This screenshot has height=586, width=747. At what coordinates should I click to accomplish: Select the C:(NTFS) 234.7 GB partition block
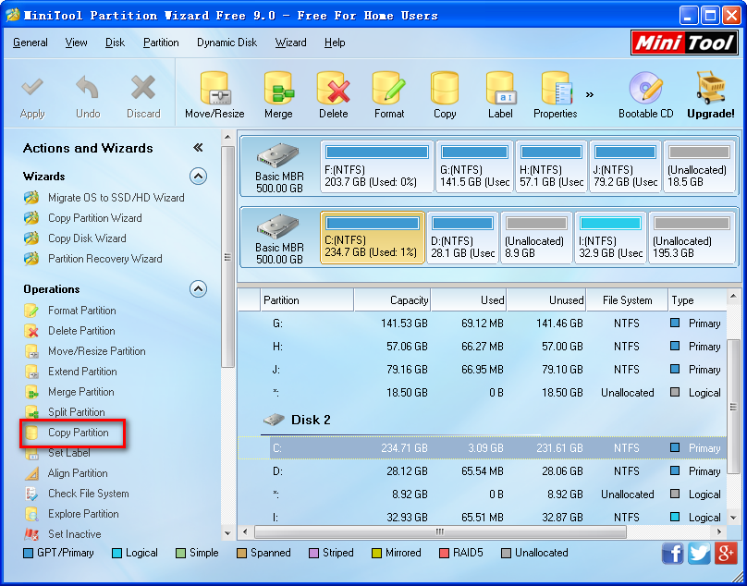click(x=372, y=238)
